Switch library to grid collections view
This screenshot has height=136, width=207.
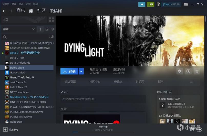51,20
